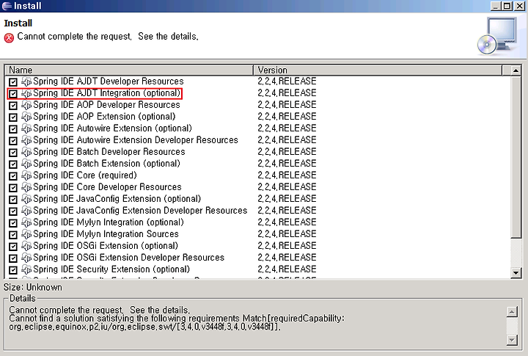528x356 pixels.
Task: Uncheck Spring IDE AOP Developer Resources
Action: (x=13, y=106)
